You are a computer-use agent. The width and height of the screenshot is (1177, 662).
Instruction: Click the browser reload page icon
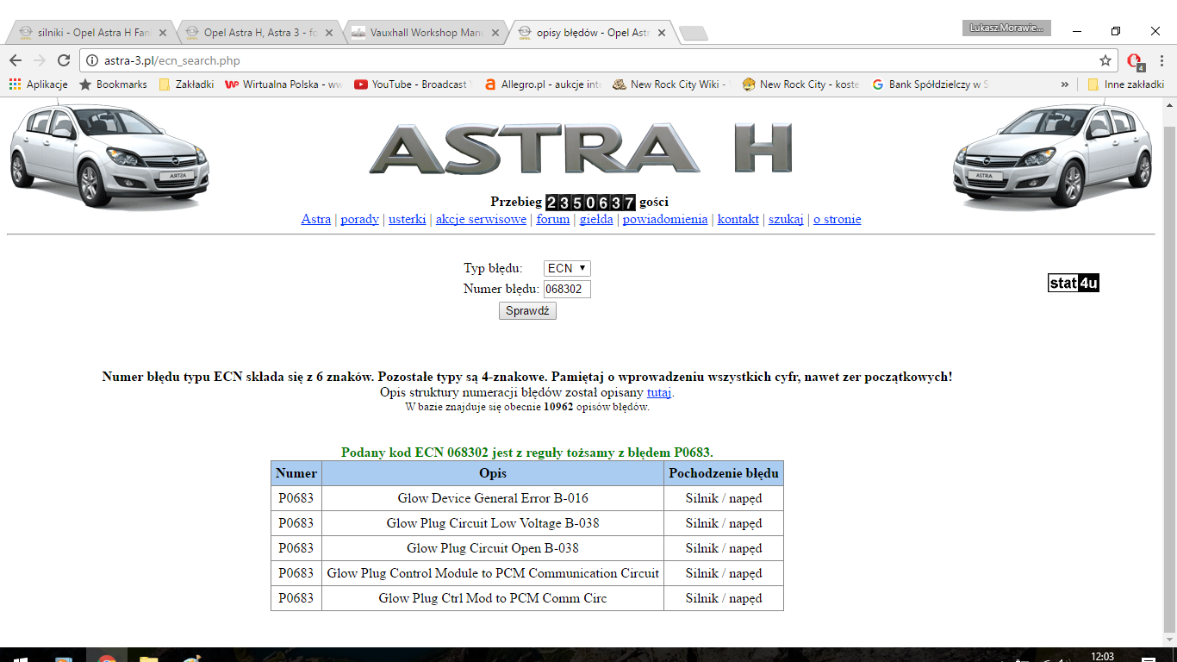pyautogui.click(x=63, y=60)
